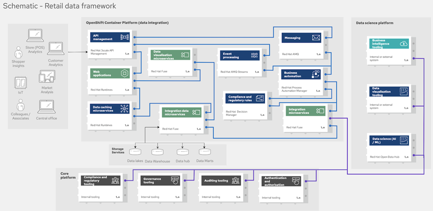Image resolution: width=433 pixels, height=211 pixels.
Task: Click the 'Red Hat AMQ Streams' text
Action: point(234,72)
